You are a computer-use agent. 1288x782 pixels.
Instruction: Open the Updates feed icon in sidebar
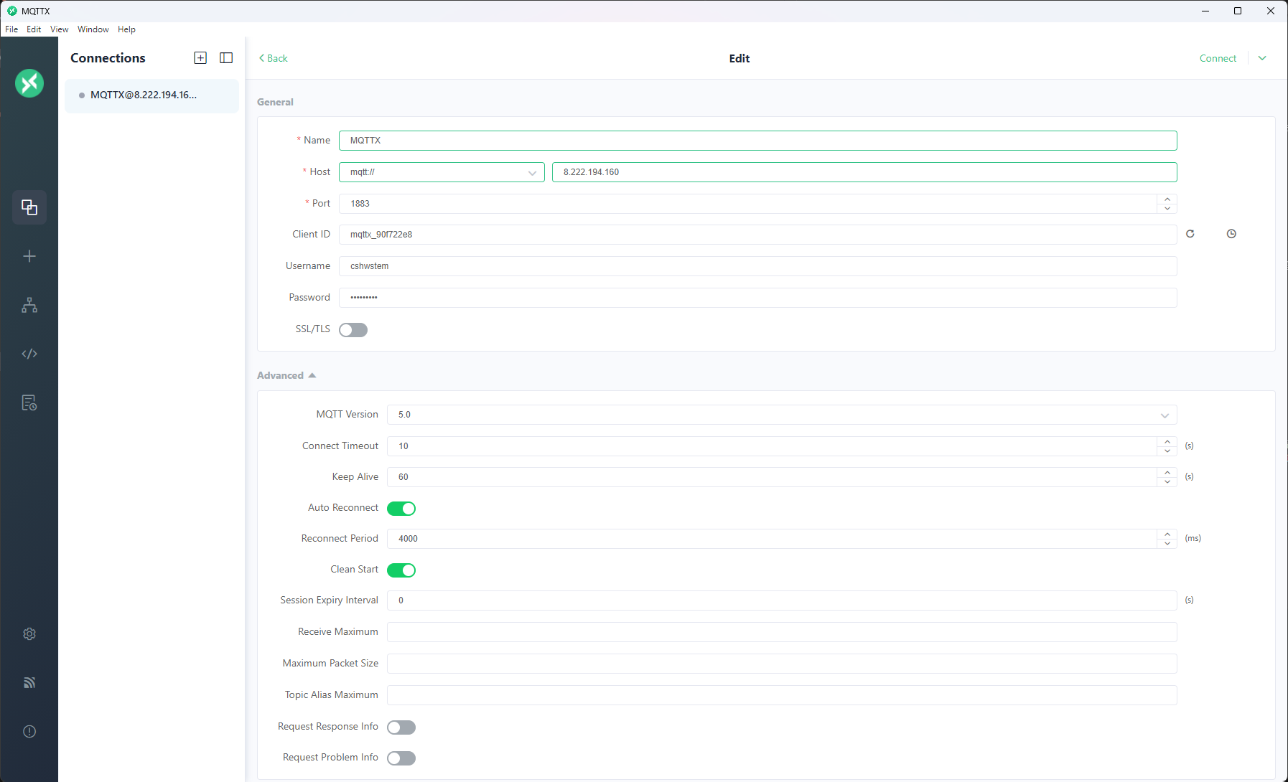tap(29, 683)
